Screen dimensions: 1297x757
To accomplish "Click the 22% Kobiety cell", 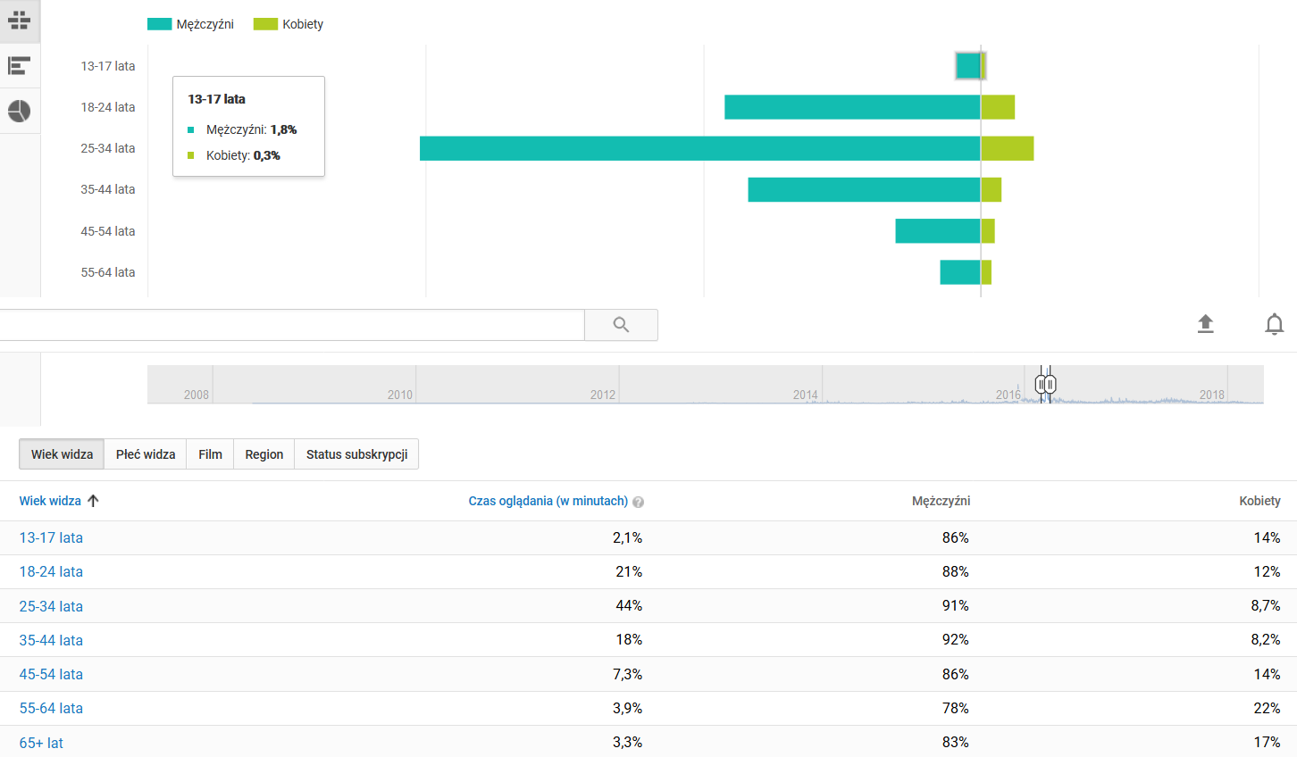I will click(x=1267, y=708).
